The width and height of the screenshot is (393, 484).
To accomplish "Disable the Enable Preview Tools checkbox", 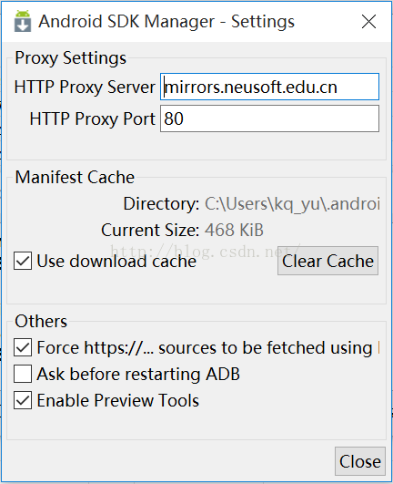I will pyautogui.click(x=23, y=400).
